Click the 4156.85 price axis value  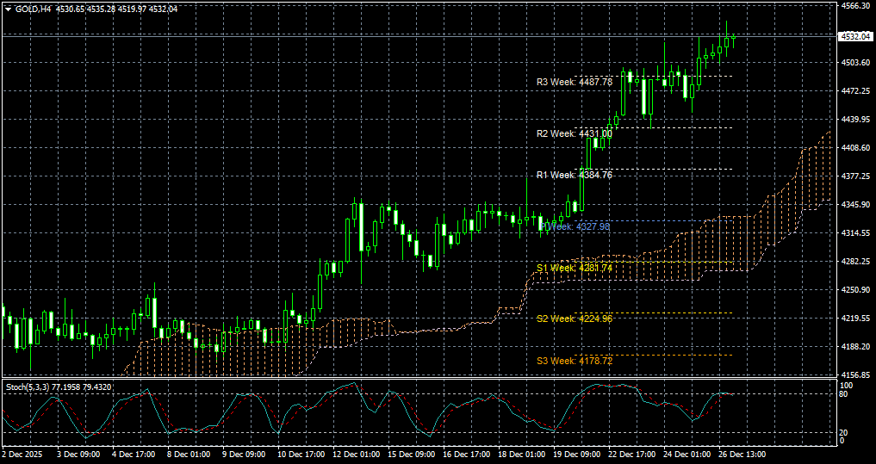854,375
